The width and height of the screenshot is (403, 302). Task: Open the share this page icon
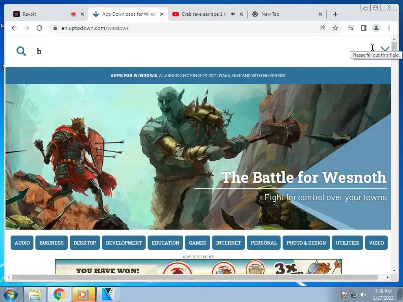[323, 28]
